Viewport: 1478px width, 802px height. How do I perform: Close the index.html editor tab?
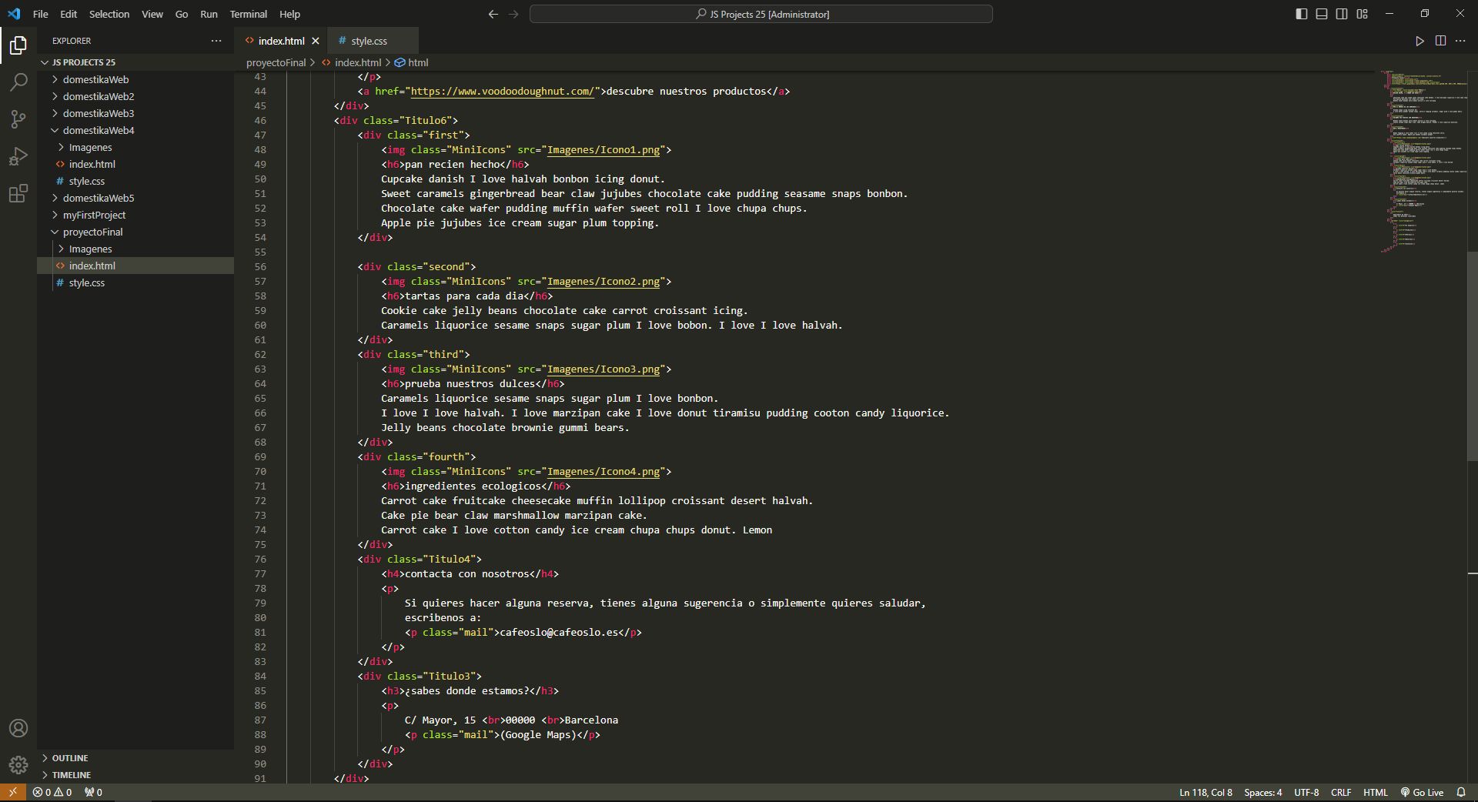(x=315, y=41)
